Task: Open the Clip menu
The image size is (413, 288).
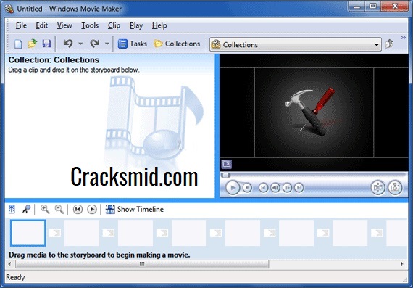Action: (114, 25)
